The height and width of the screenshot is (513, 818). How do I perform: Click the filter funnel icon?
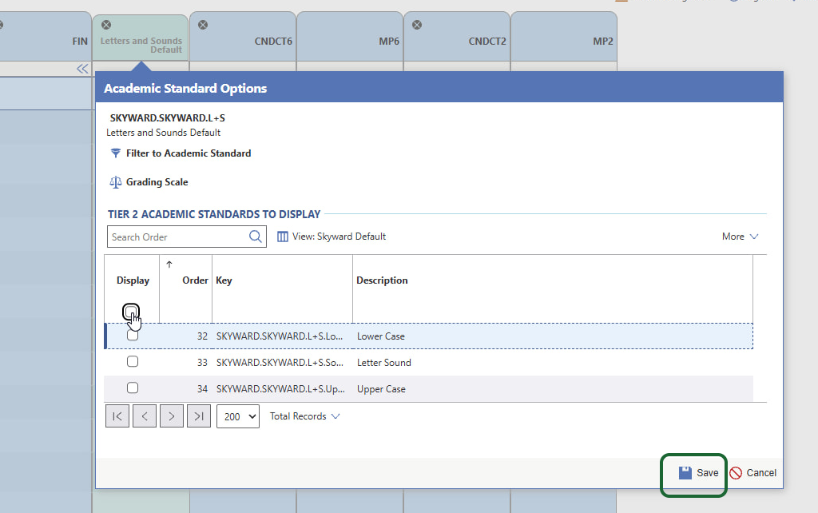point(115,153)
